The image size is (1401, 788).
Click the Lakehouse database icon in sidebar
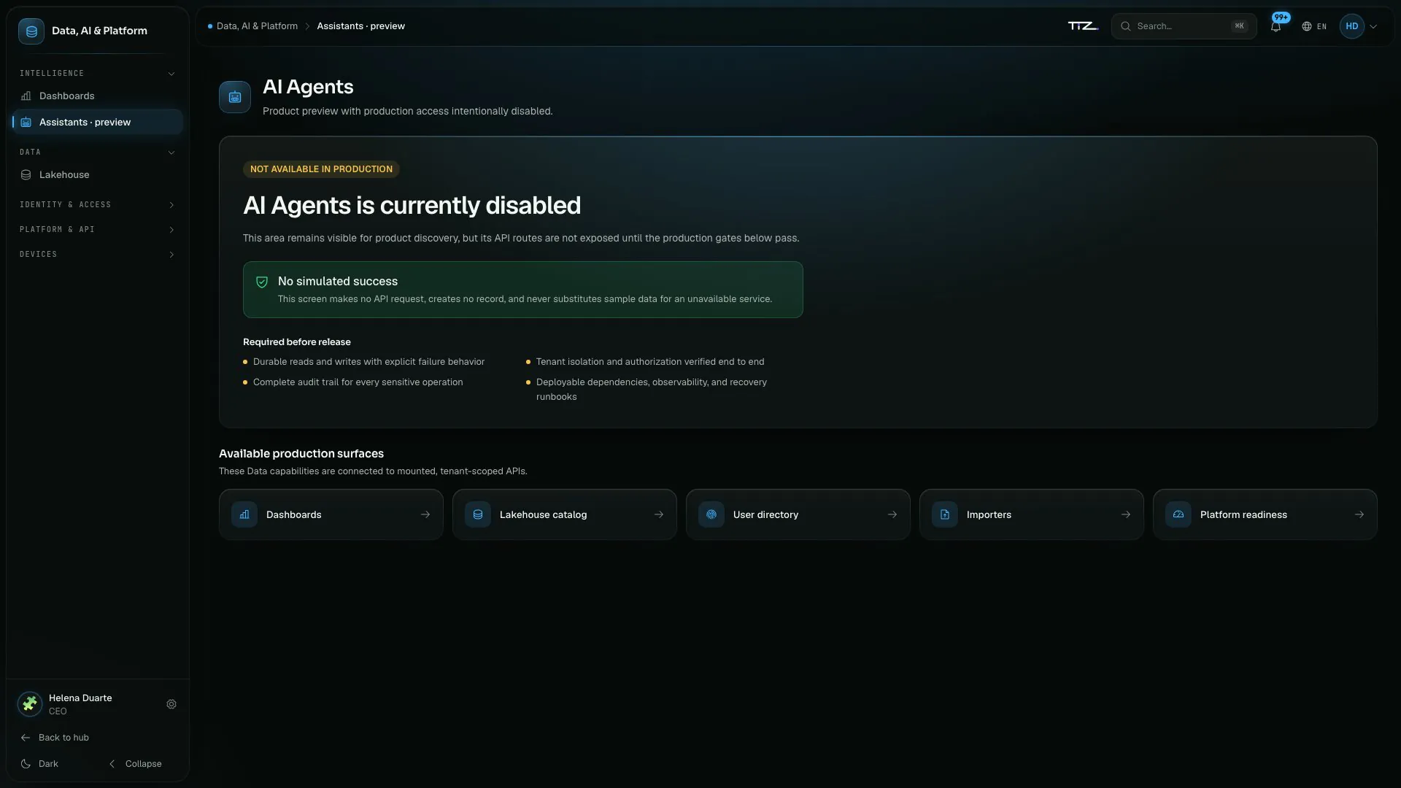tap(26, 174)
